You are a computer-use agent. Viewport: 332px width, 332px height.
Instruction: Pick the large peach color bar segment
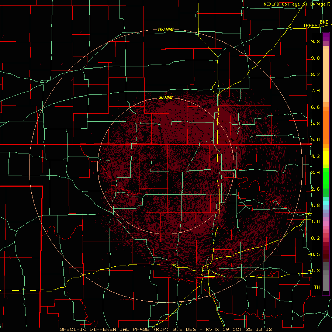click(x=326, y=76)
